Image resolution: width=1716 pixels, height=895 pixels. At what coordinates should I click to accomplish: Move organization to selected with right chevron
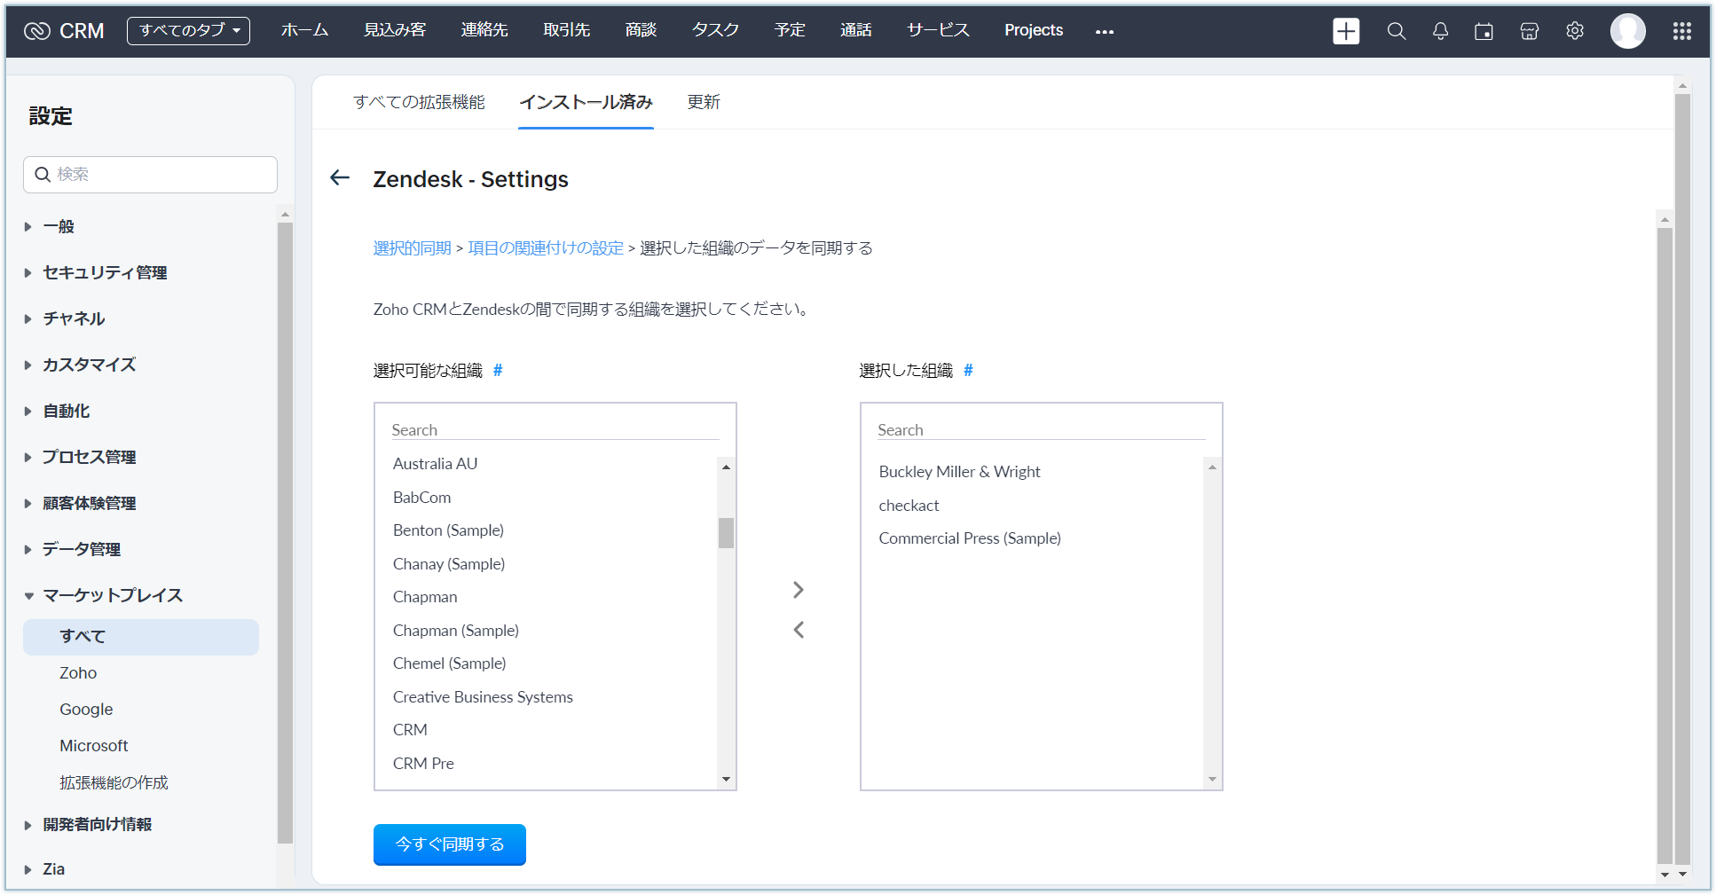click(799, 590)
